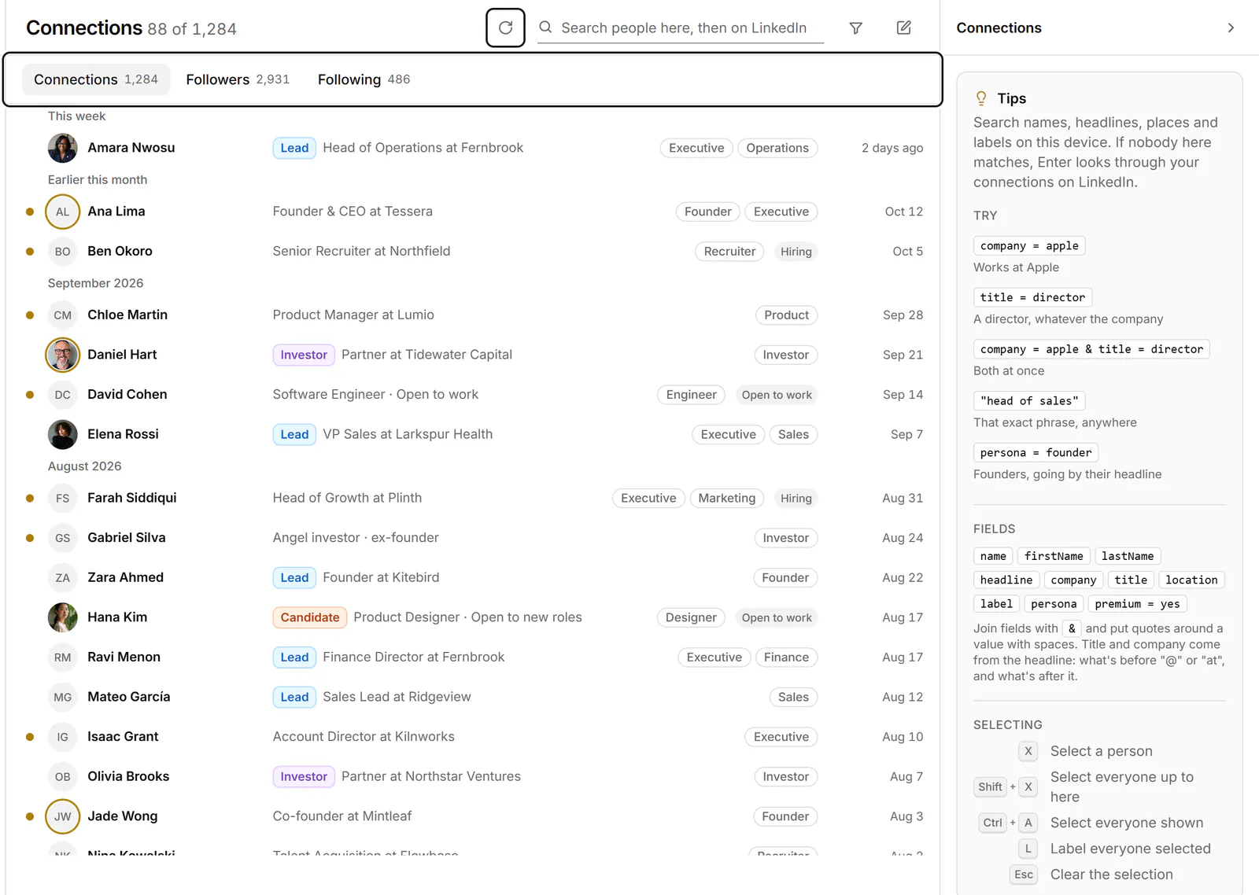
Task: Click 'Sales Lead at Ridgeview' headline
Action: click(397, 697)
